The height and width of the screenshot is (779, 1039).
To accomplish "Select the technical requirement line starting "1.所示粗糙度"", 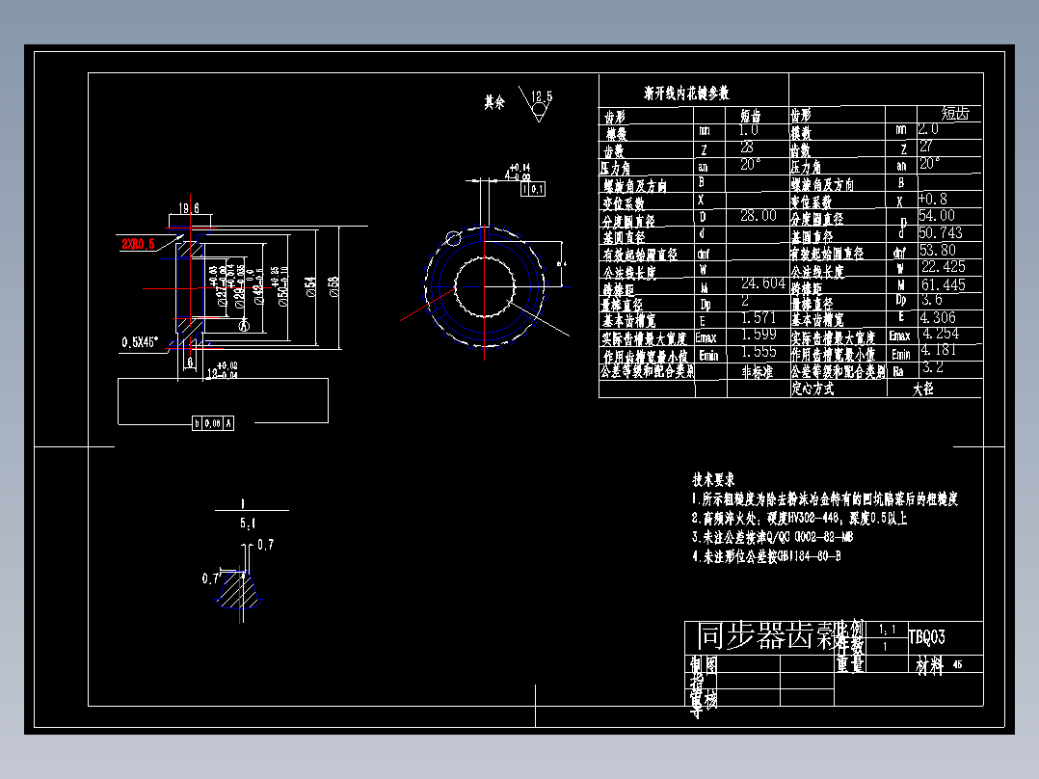I will click(825, 499).
